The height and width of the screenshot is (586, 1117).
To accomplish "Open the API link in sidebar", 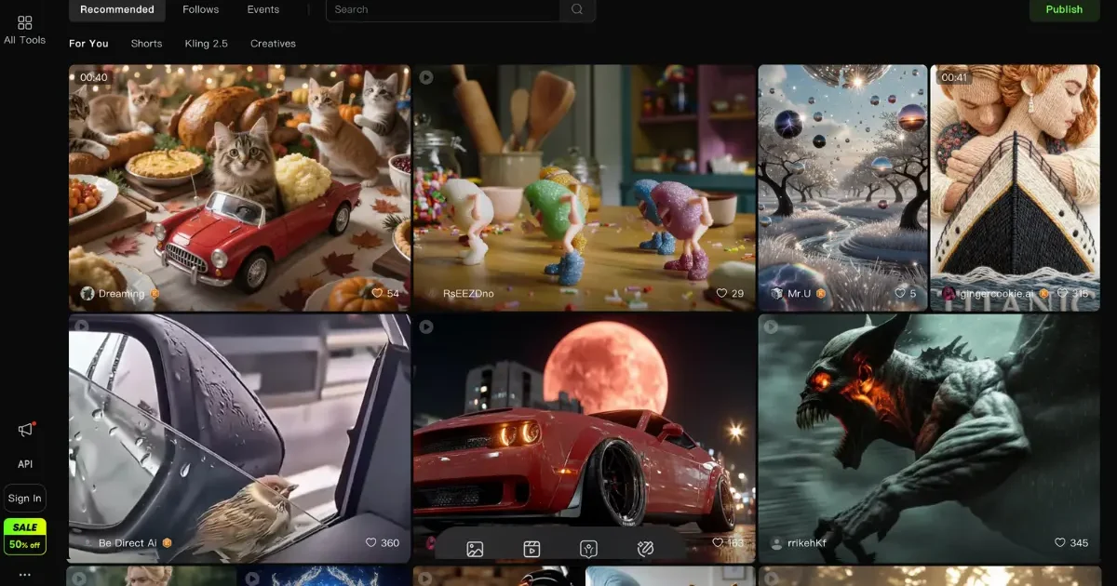I will click(25, 464).
